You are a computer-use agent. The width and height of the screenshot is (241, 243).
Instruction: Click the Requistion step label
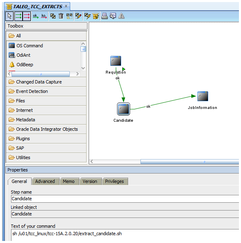coord(116,72)
